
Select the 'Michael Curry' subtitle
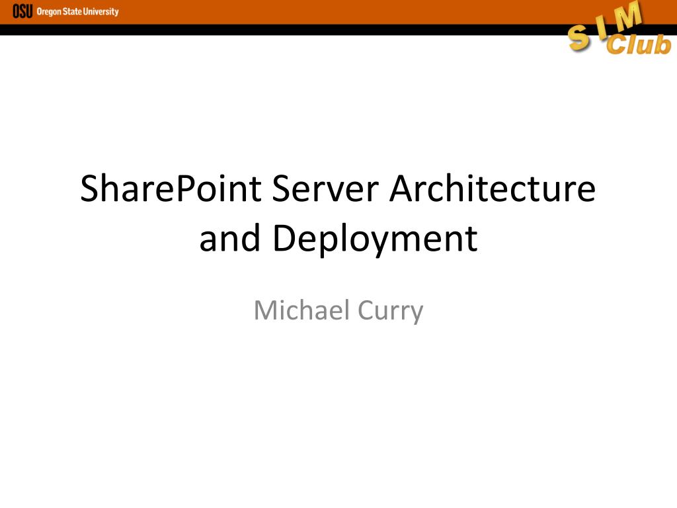point(338,310)
